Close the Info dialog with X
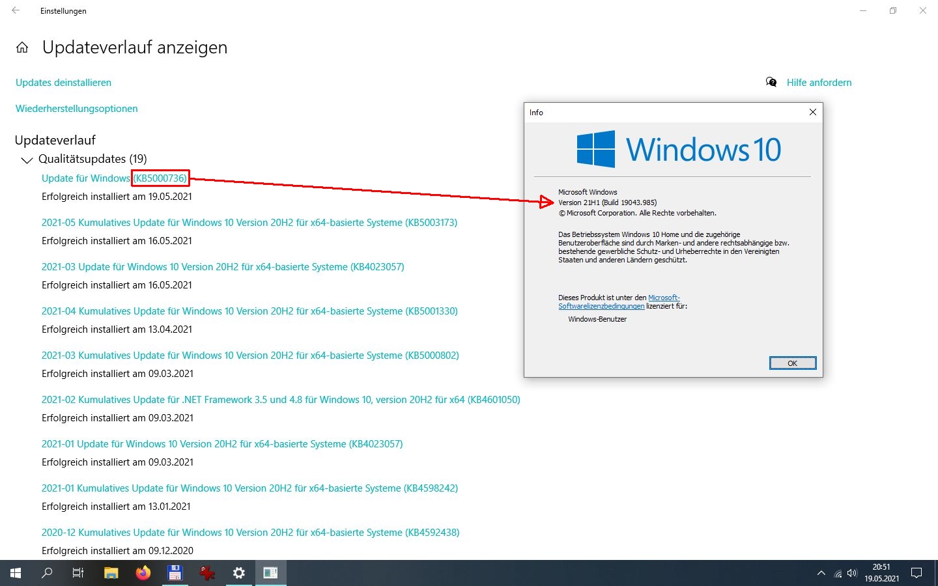 tap(812, 112)
